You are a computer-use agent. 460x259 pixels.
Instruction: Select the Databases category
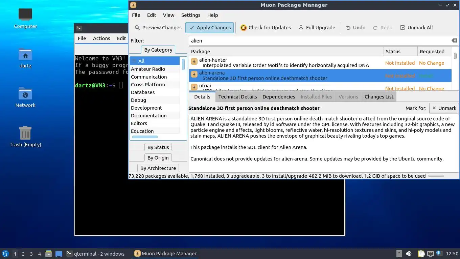pos(155,92)
